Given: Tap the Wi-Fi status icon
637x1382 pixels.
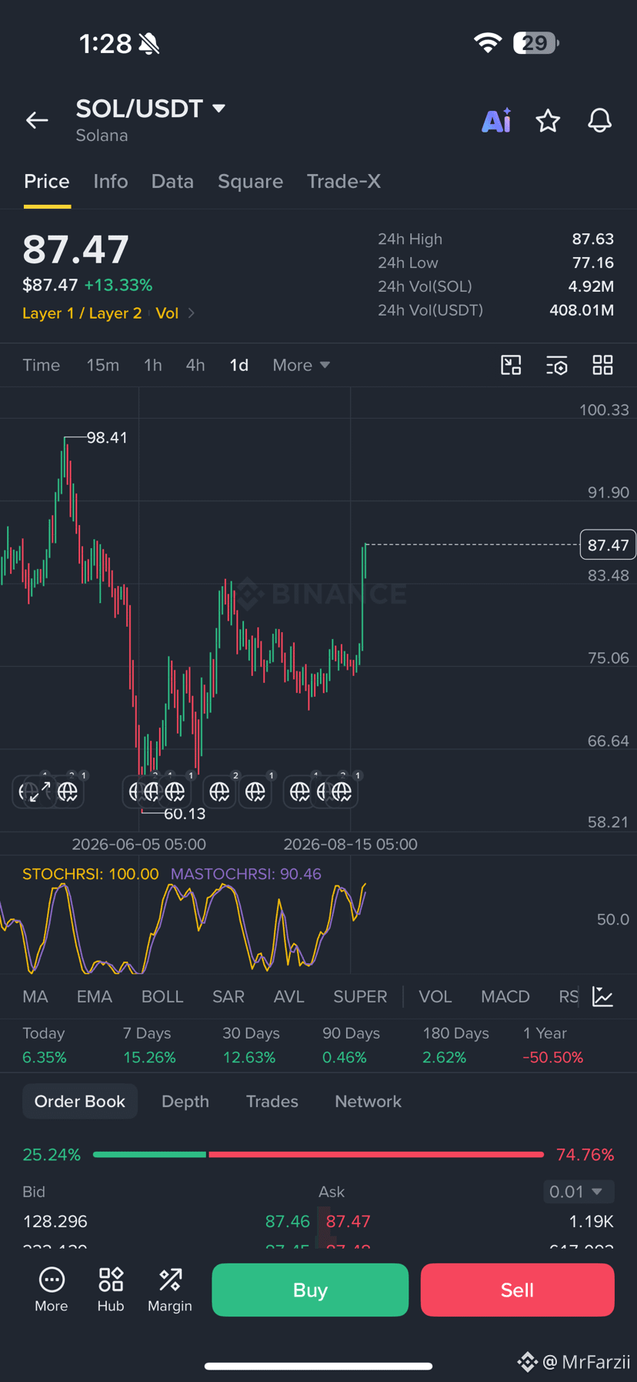Looking at the screenshot, I should tap(488, 43).
